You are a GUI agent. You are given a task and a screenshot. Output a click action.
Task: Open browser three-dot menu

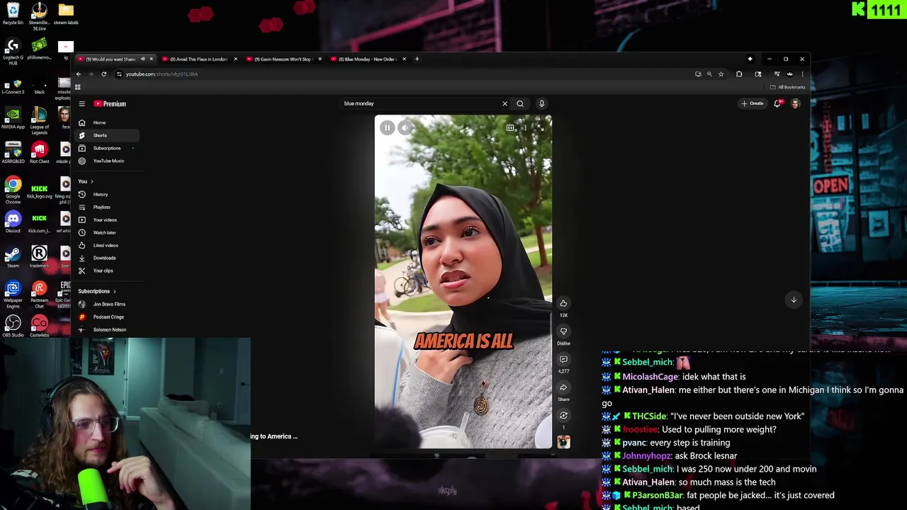click(x=802, y=74)
